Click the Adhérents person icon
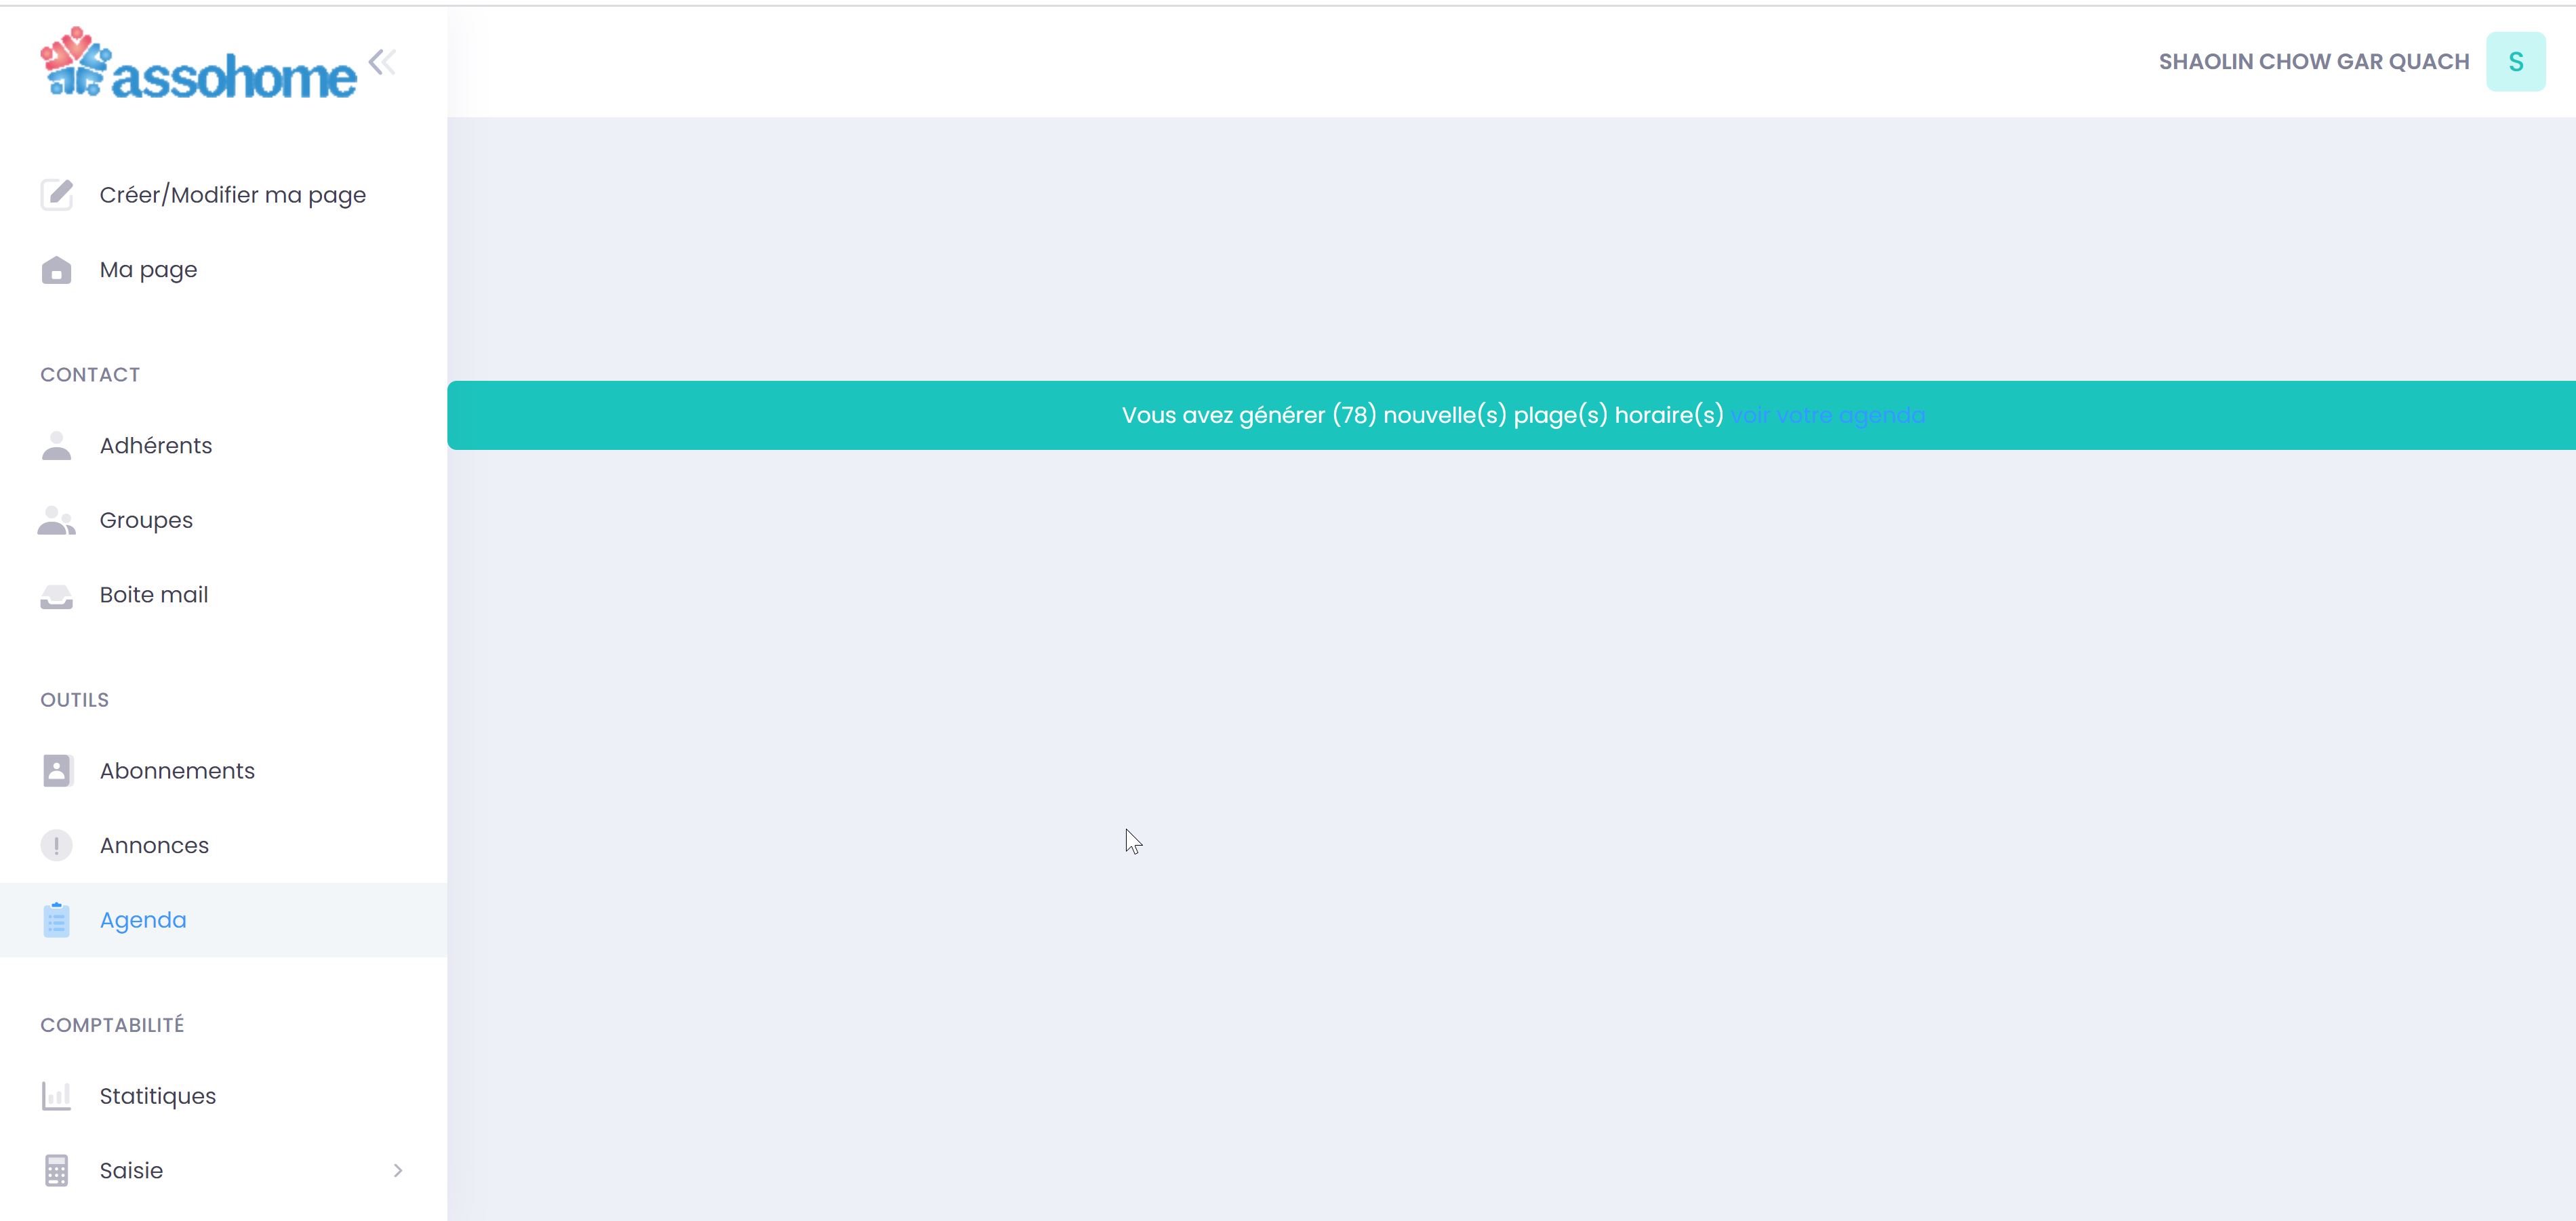The image size is (2576, 1221). pos(56,446)
